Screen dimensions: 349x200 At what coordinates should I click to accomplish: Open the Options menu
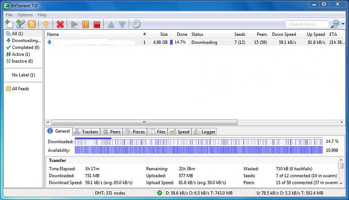(25, 15)
